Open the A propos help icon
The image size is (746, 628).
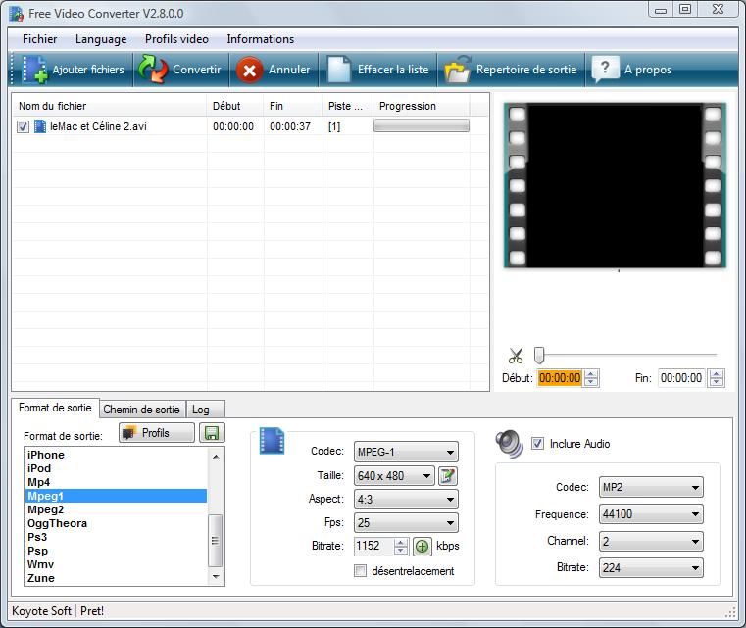coord(605,70)
